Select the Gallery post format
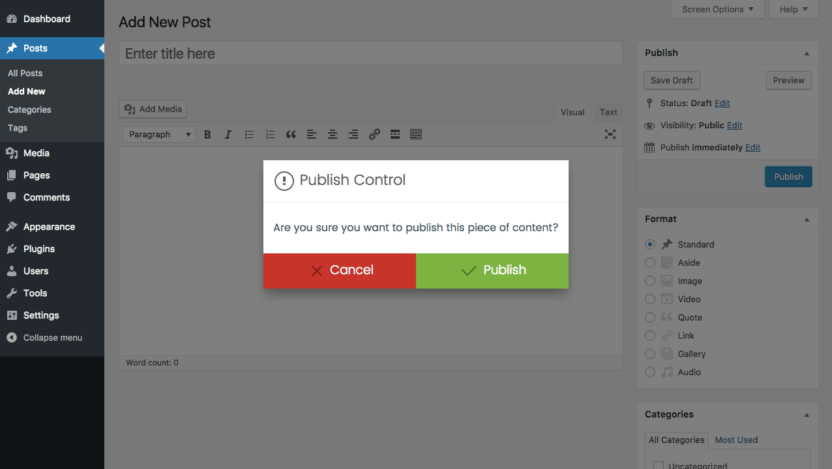832x469 pixels. point(650,354)
